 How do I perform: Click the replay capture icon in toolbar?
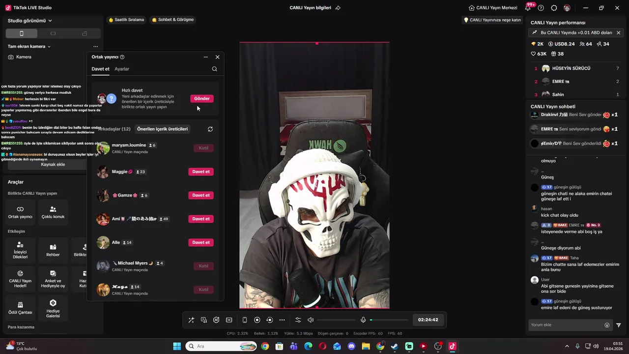[269, 320]
